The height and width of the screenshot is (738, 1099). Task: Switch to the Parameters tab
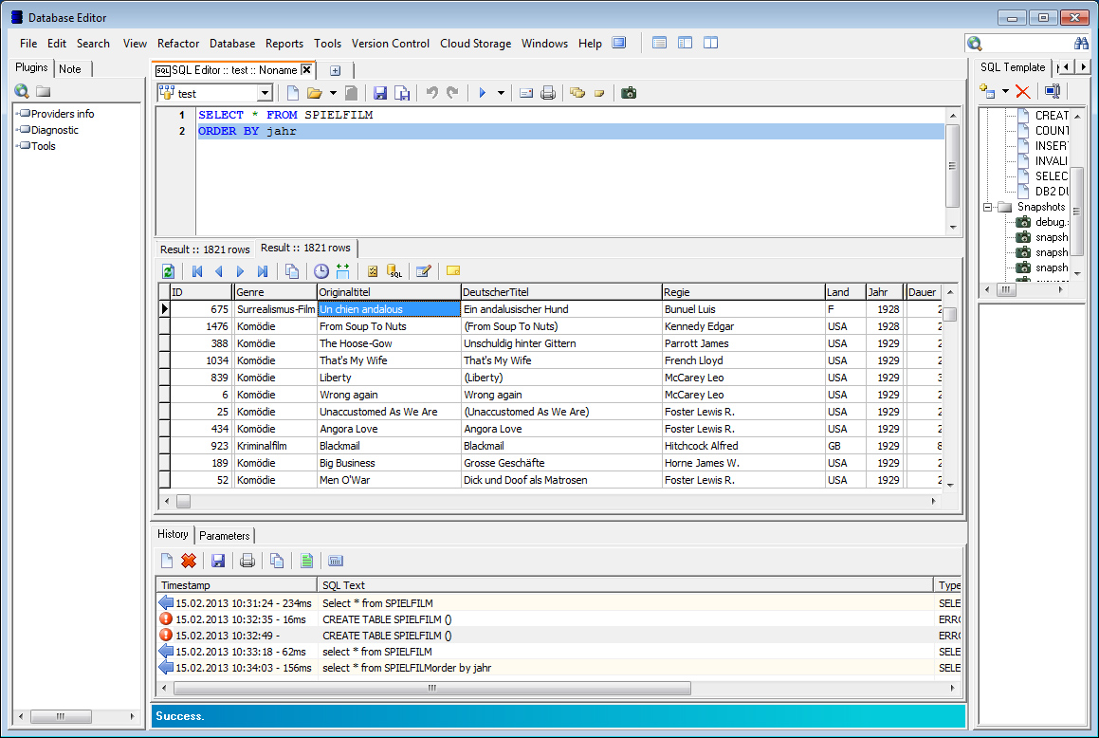tap(225, 535)
